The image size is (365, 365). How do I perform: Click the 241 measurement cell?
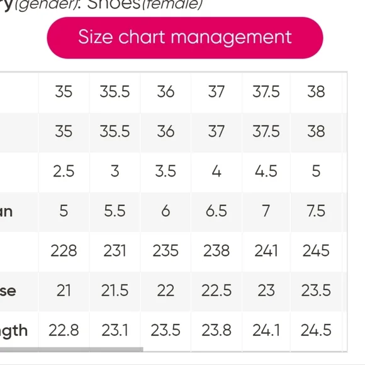(x=266, y=251)
